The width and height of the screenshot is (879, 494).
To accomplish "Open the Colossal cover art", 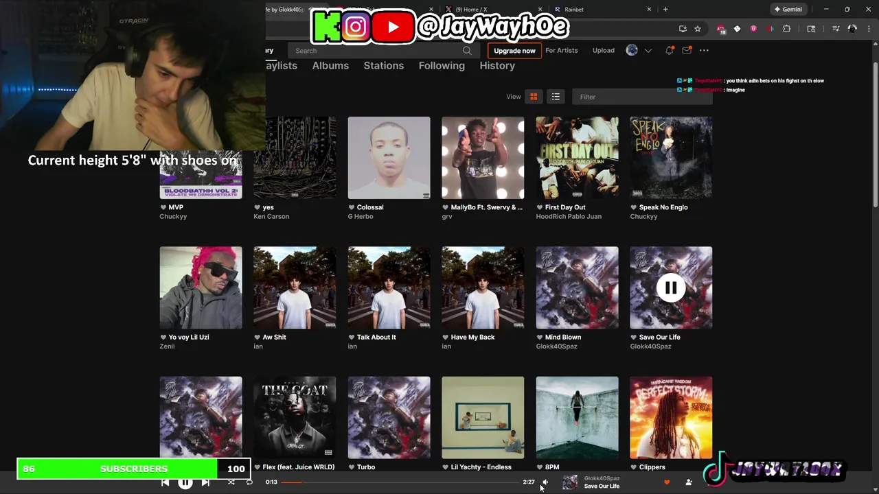I will tap(389, 158).
